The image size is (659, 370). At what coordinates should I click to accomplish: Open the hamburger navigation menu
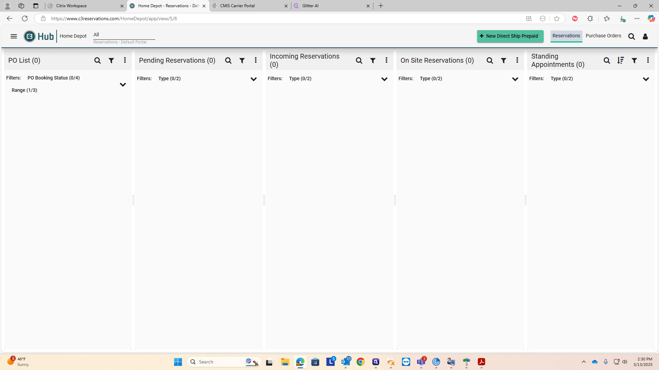tap(14, 36)
